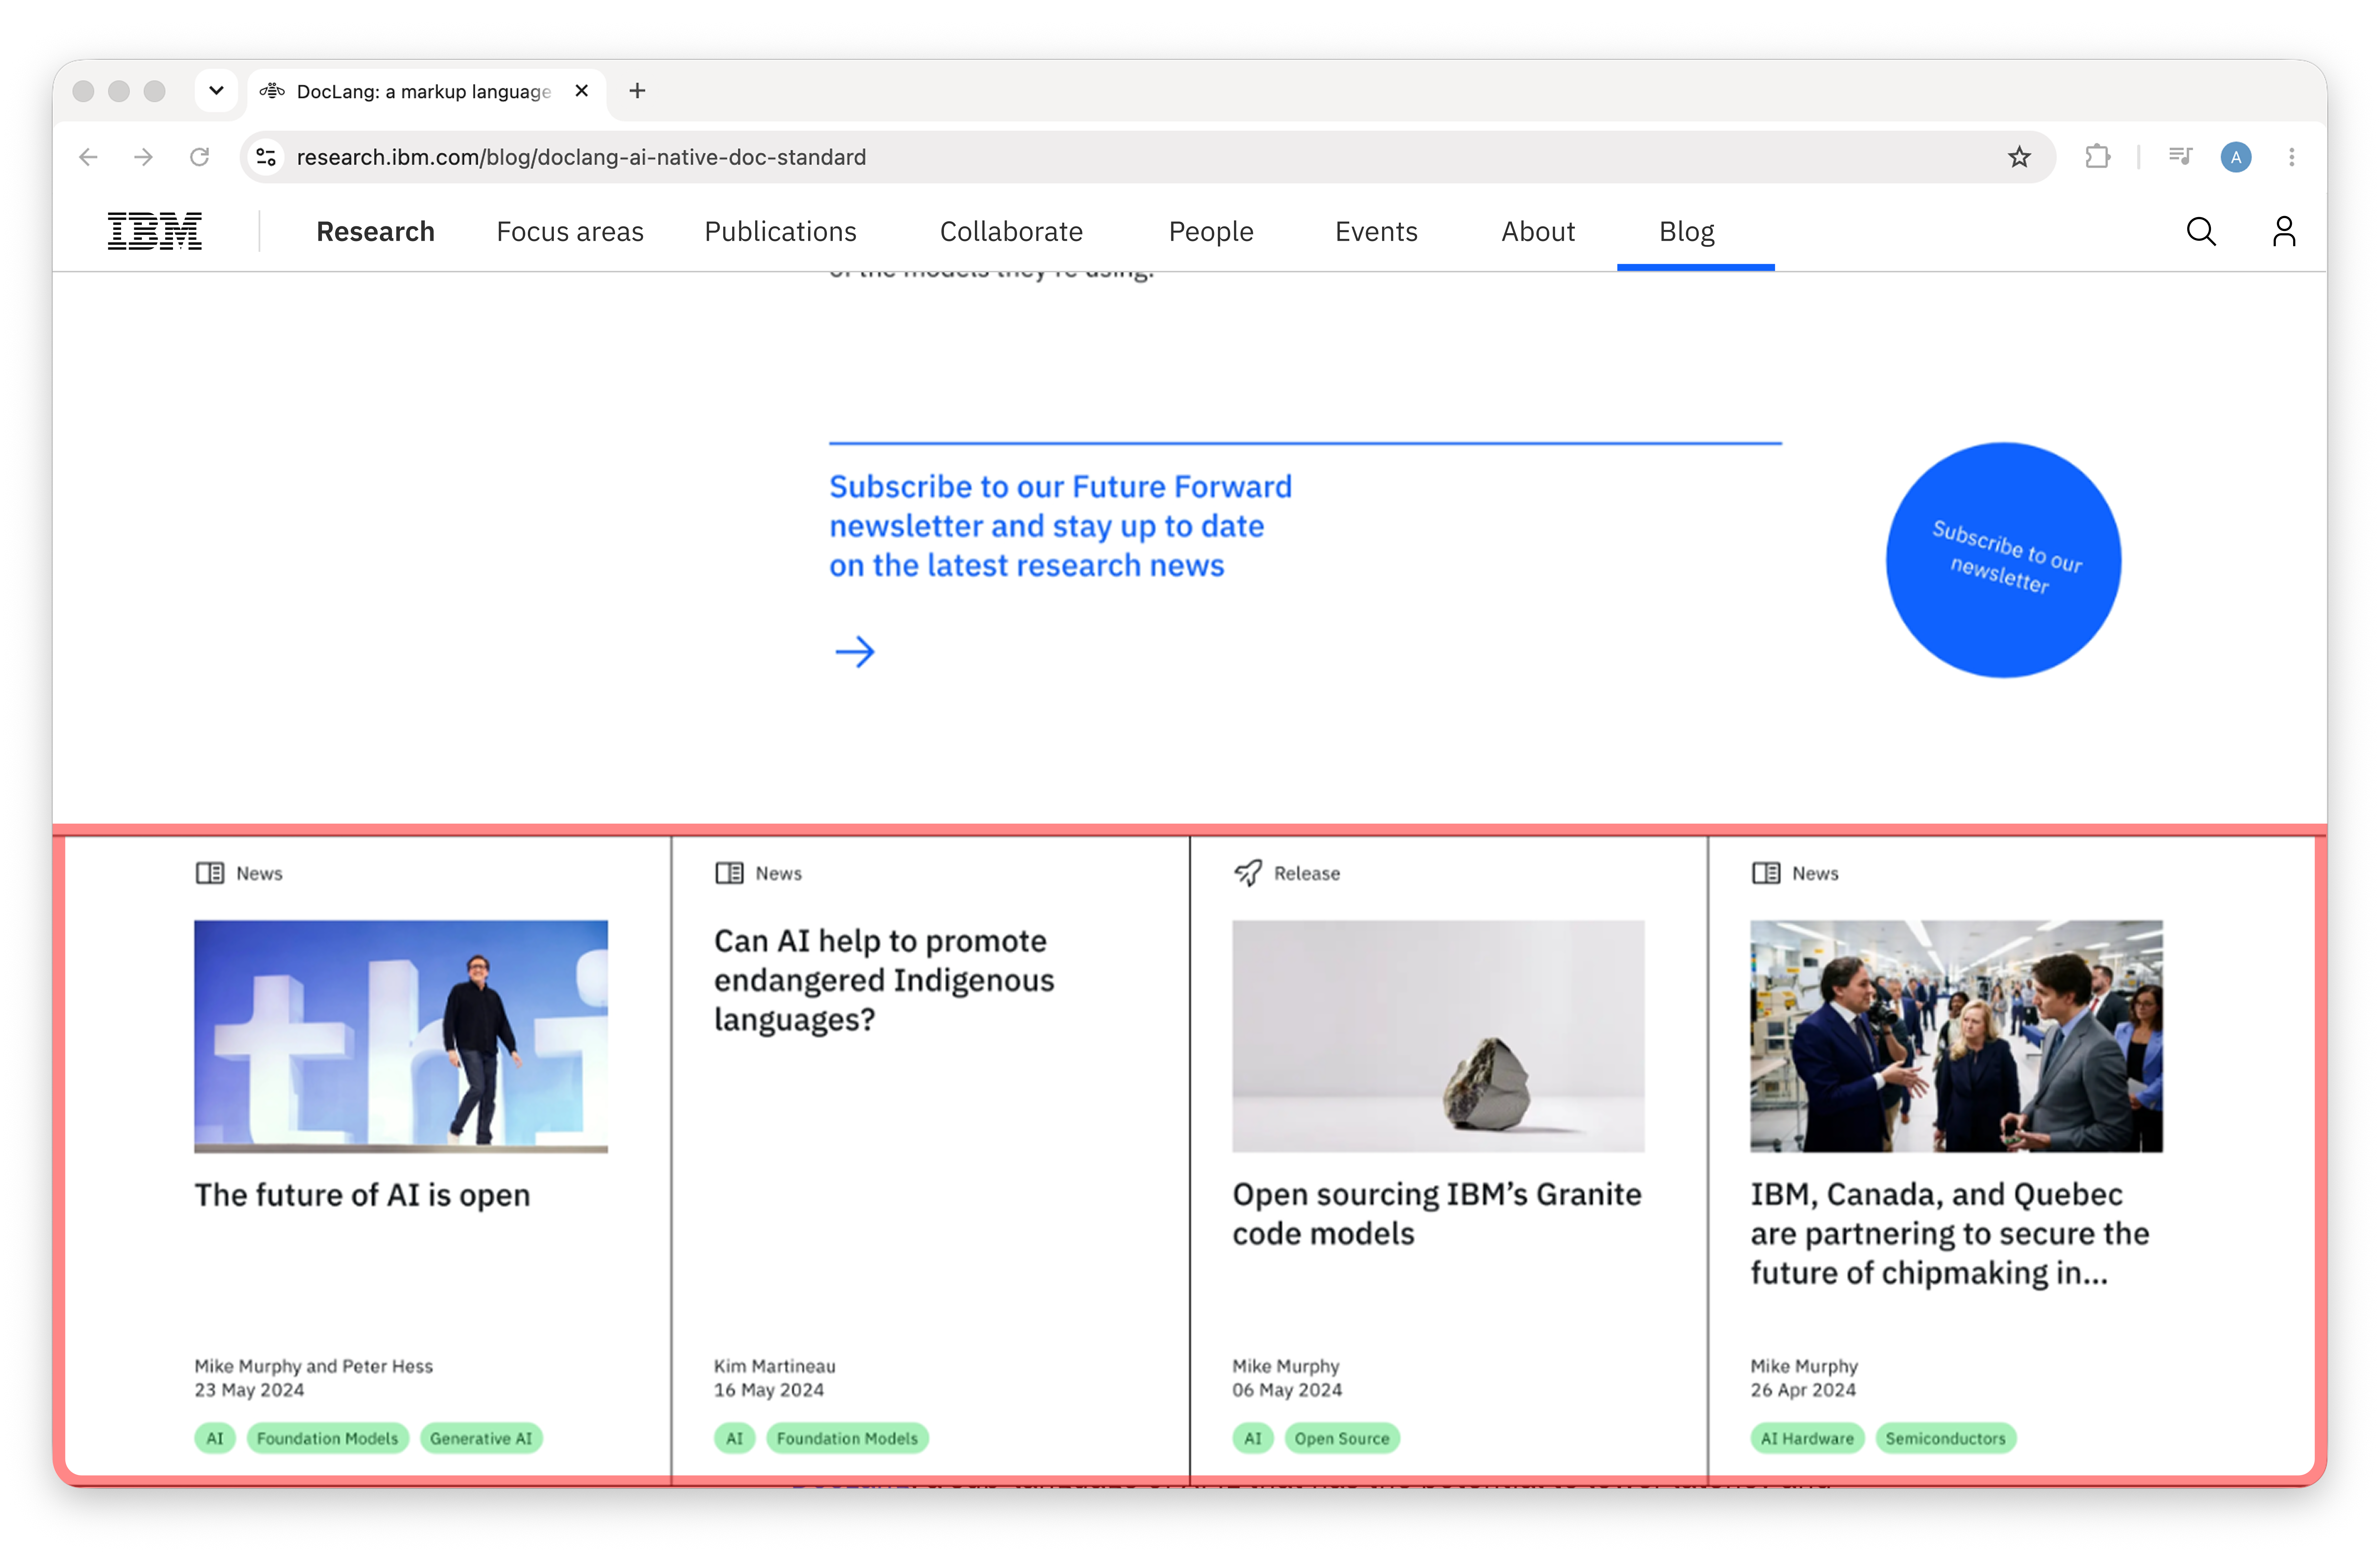Open the Focus areas menu
2380x1564 pixels.
click(x=570, y=232)
